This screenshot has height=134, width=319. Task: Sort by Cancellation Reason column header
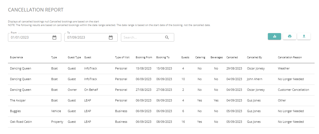290,57
